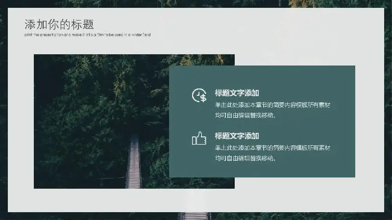Select first line of description under lower heading
The image size is (392, 220).
pyautogui.click(x=272, y=148)
